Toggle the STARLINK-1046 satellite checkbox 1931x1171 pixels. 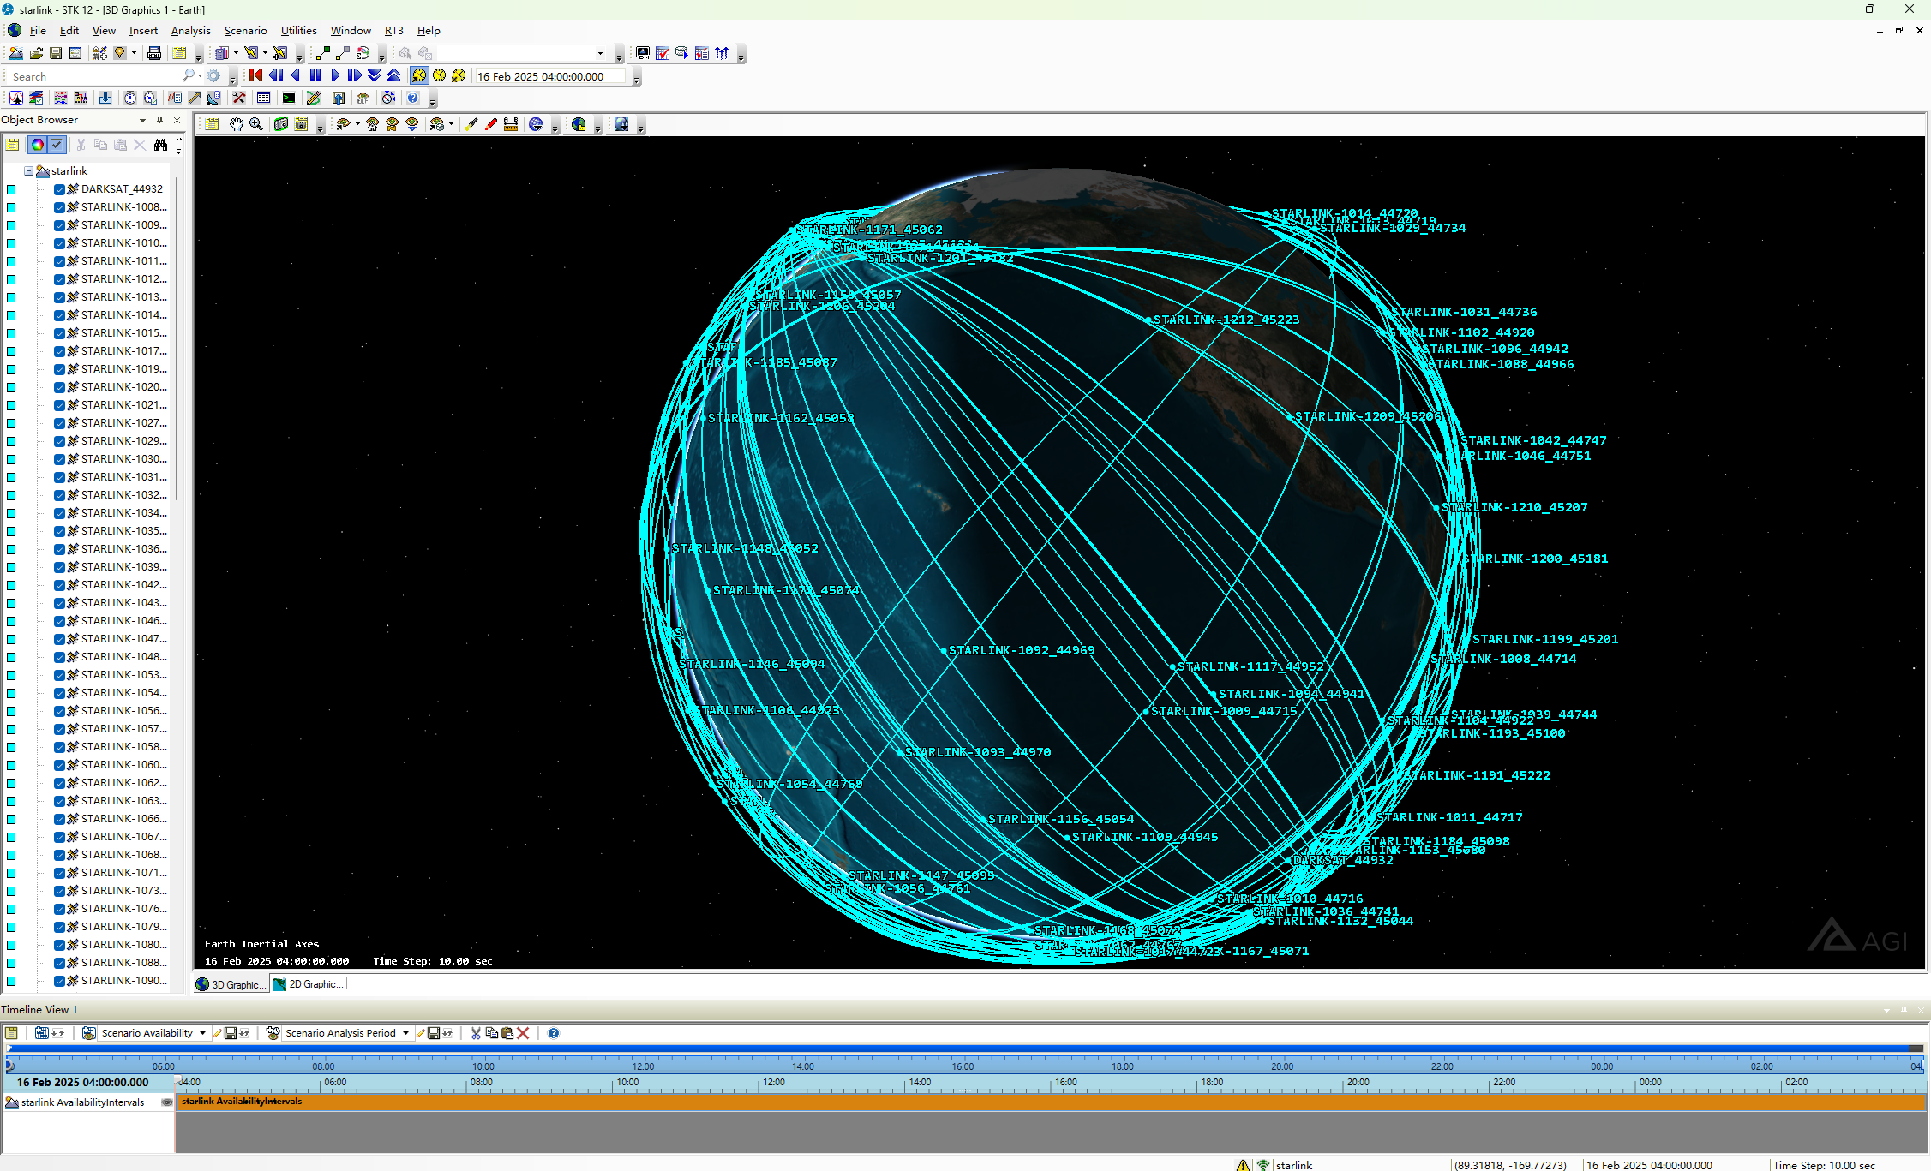pos(59,621)
